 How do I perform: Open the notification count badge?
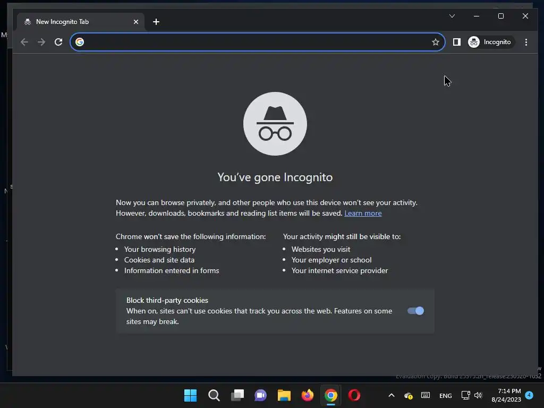(530, 395)
